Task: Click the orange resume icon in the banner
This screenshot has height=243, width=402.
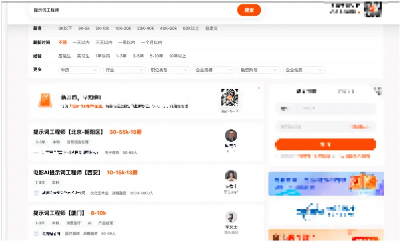Action: [x=45, y=100]
